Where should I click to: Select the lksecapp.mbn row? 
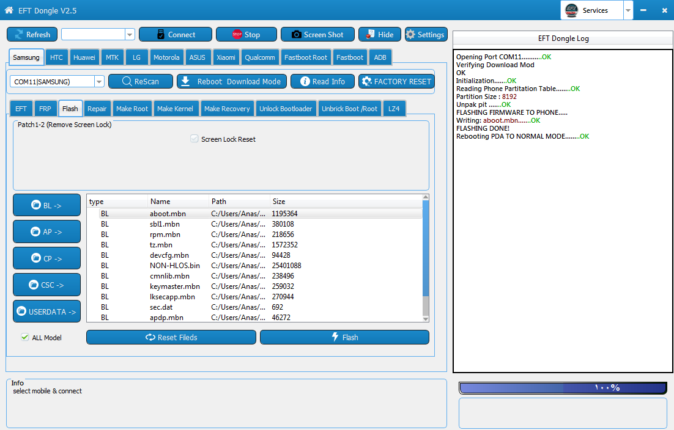click(x=254, y=297)
